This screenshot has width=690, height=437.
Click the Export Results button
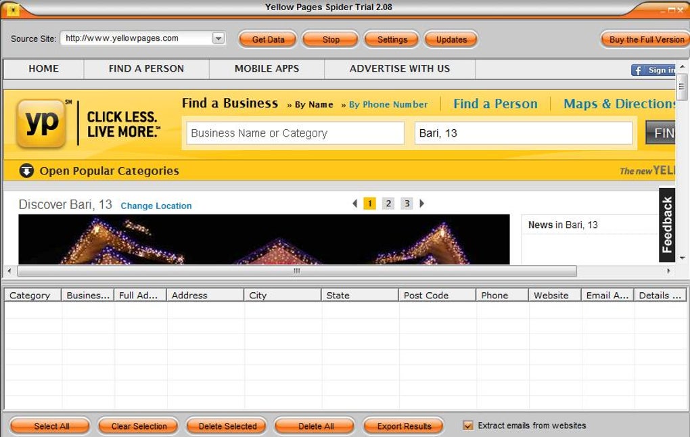(x=404, y=426)
